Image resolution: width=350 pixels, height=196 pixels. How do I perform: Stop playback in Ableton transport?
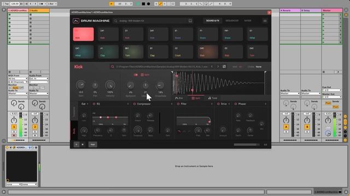click(x=143, y=4)
